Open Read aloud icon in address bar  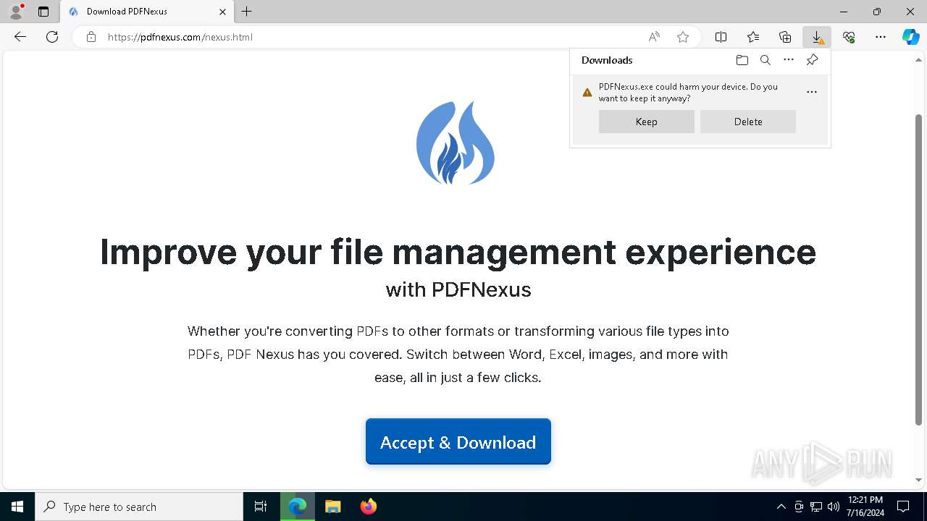[654, 37]
